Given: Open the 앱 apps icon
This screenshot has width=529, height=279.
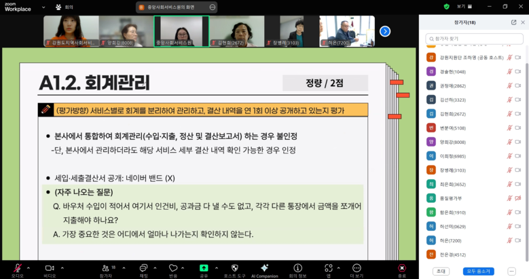Looking at the screenshot, I should pos(328,267).
